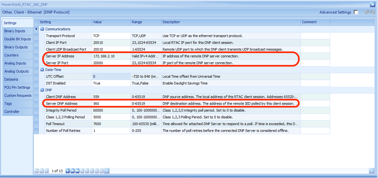Click the append record plus icon
This screenshot has width=378, height=178.
click(82, 171)
